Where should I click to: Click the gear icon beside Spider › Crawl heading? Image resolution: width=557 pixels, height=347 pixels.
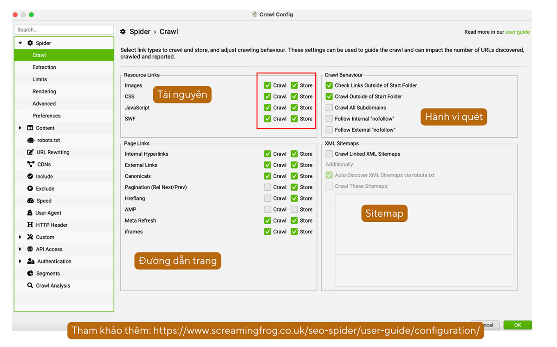(x=123, y=32)
